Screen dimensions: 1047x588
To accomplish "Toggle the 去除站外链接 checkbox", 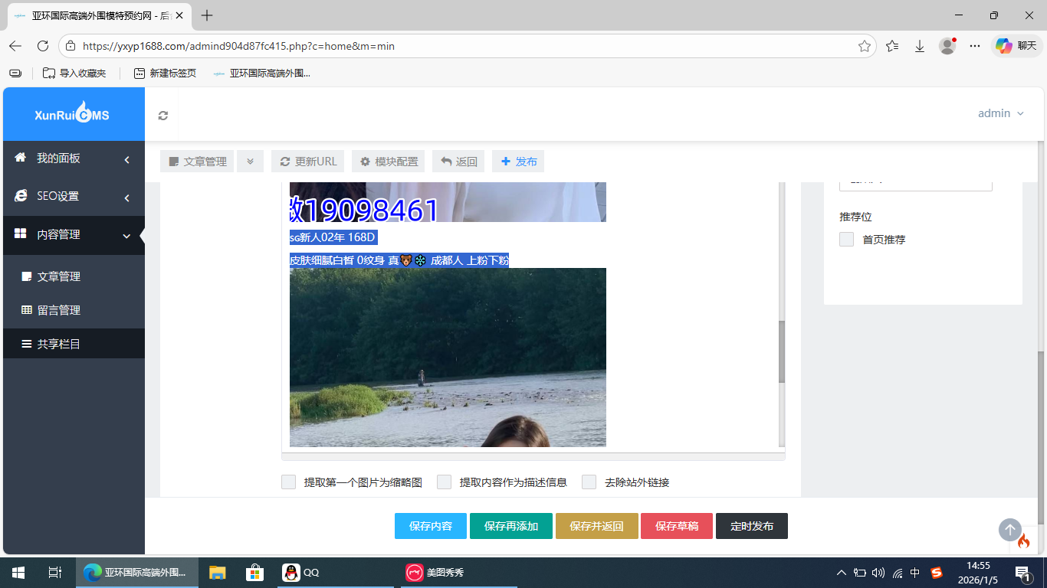I will pos(589,482).
